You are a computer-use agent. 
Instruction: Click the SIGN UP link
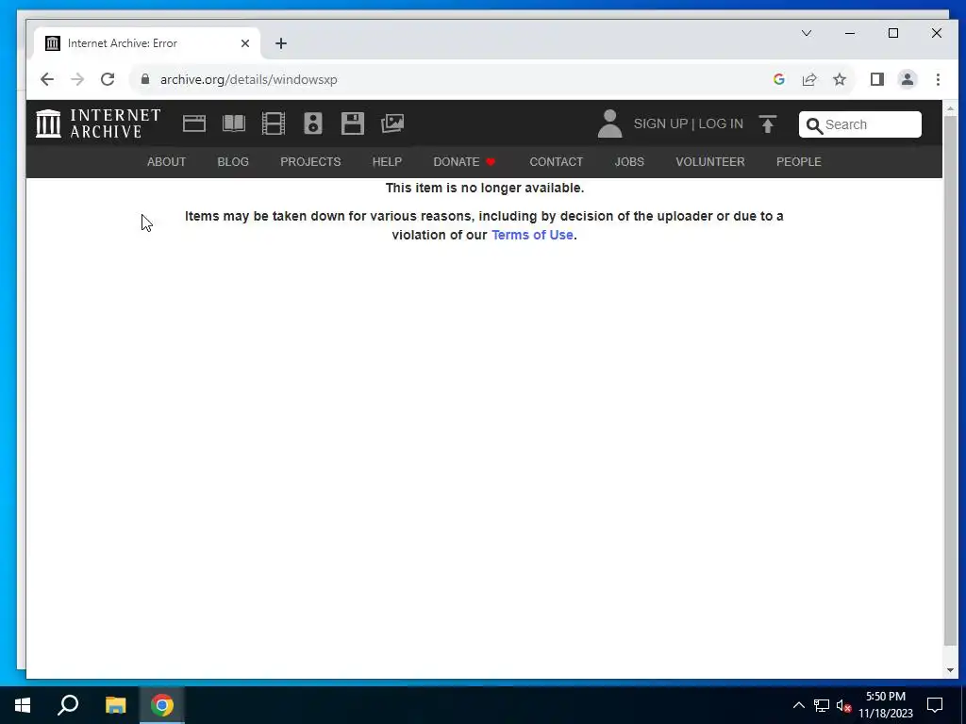pos(660,123)
